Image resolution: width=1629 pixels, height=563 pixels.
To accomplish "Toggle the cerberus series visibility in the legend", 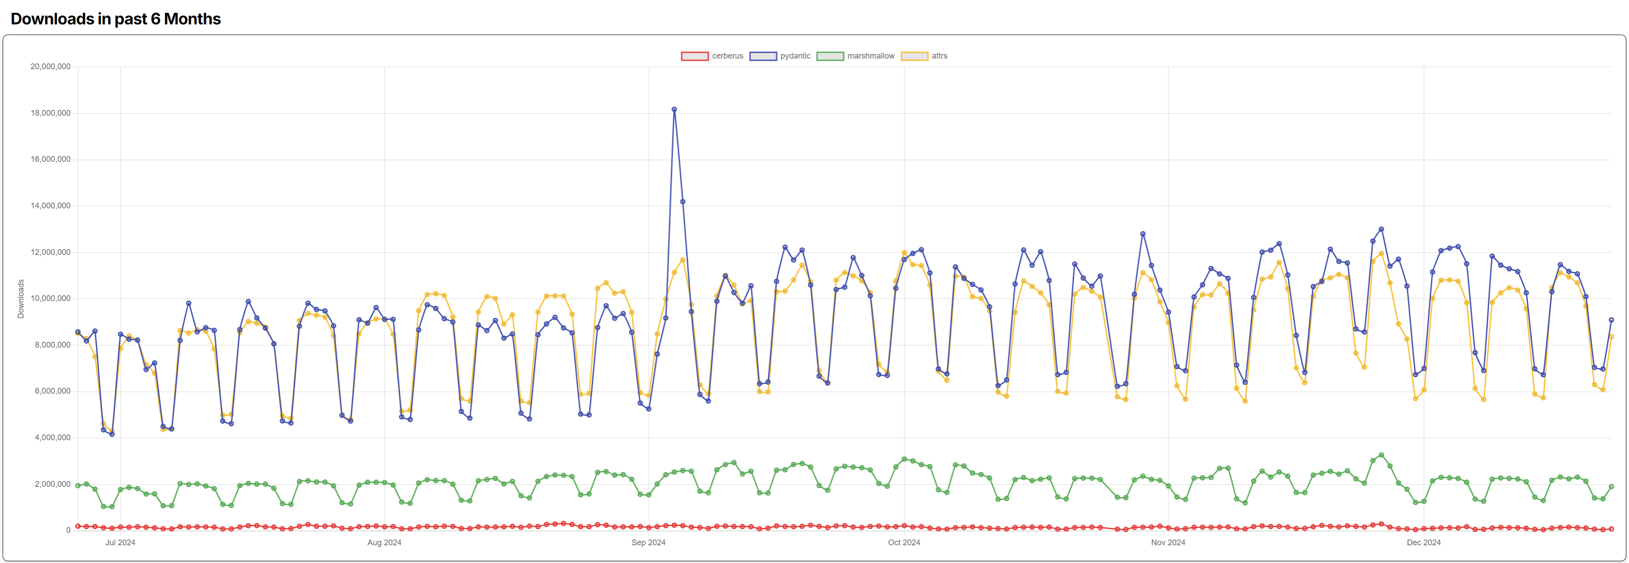I will pos(727,55).
